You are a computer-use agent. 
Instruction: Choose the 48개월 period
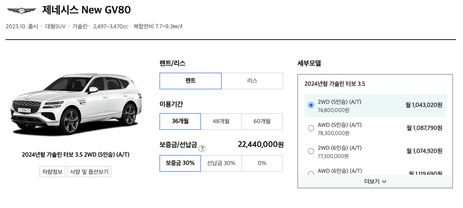[x=221, y=121]
